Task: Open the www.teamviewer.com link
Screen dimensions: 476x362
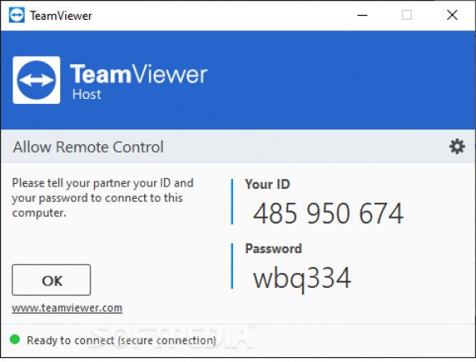Action: pos(67,308)
